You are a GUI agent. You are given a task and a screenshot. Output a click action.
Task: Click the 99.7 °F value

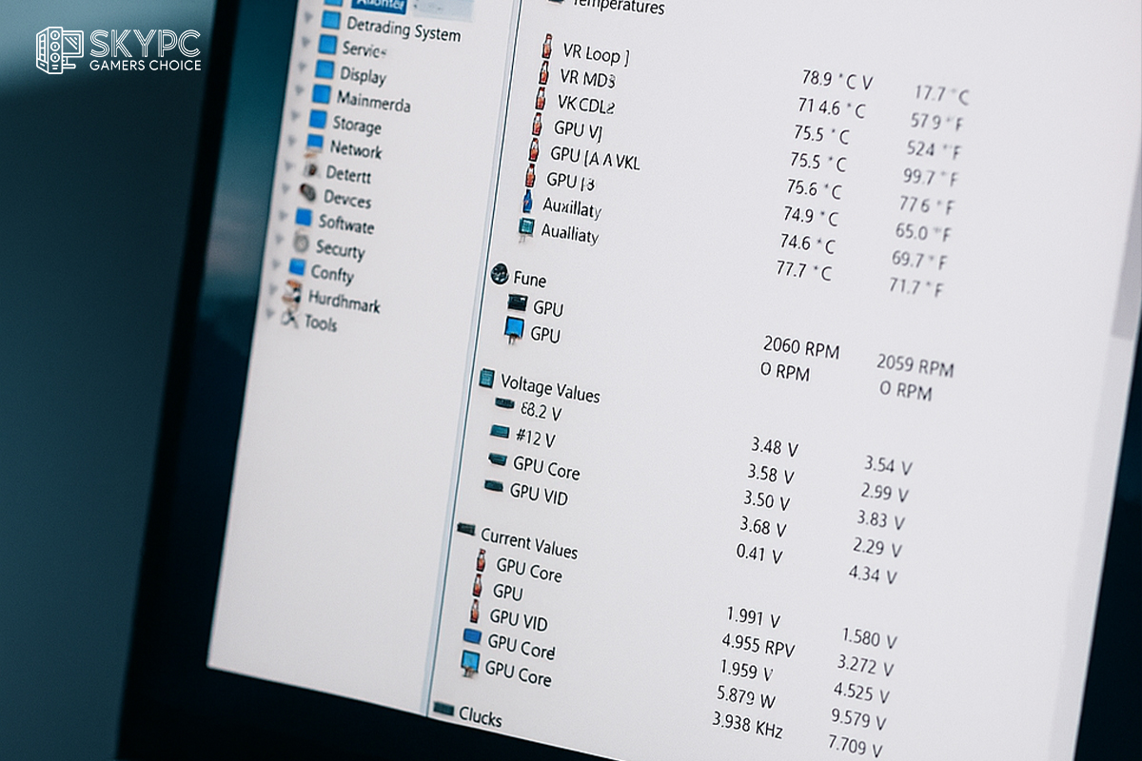tap(930, 177)
